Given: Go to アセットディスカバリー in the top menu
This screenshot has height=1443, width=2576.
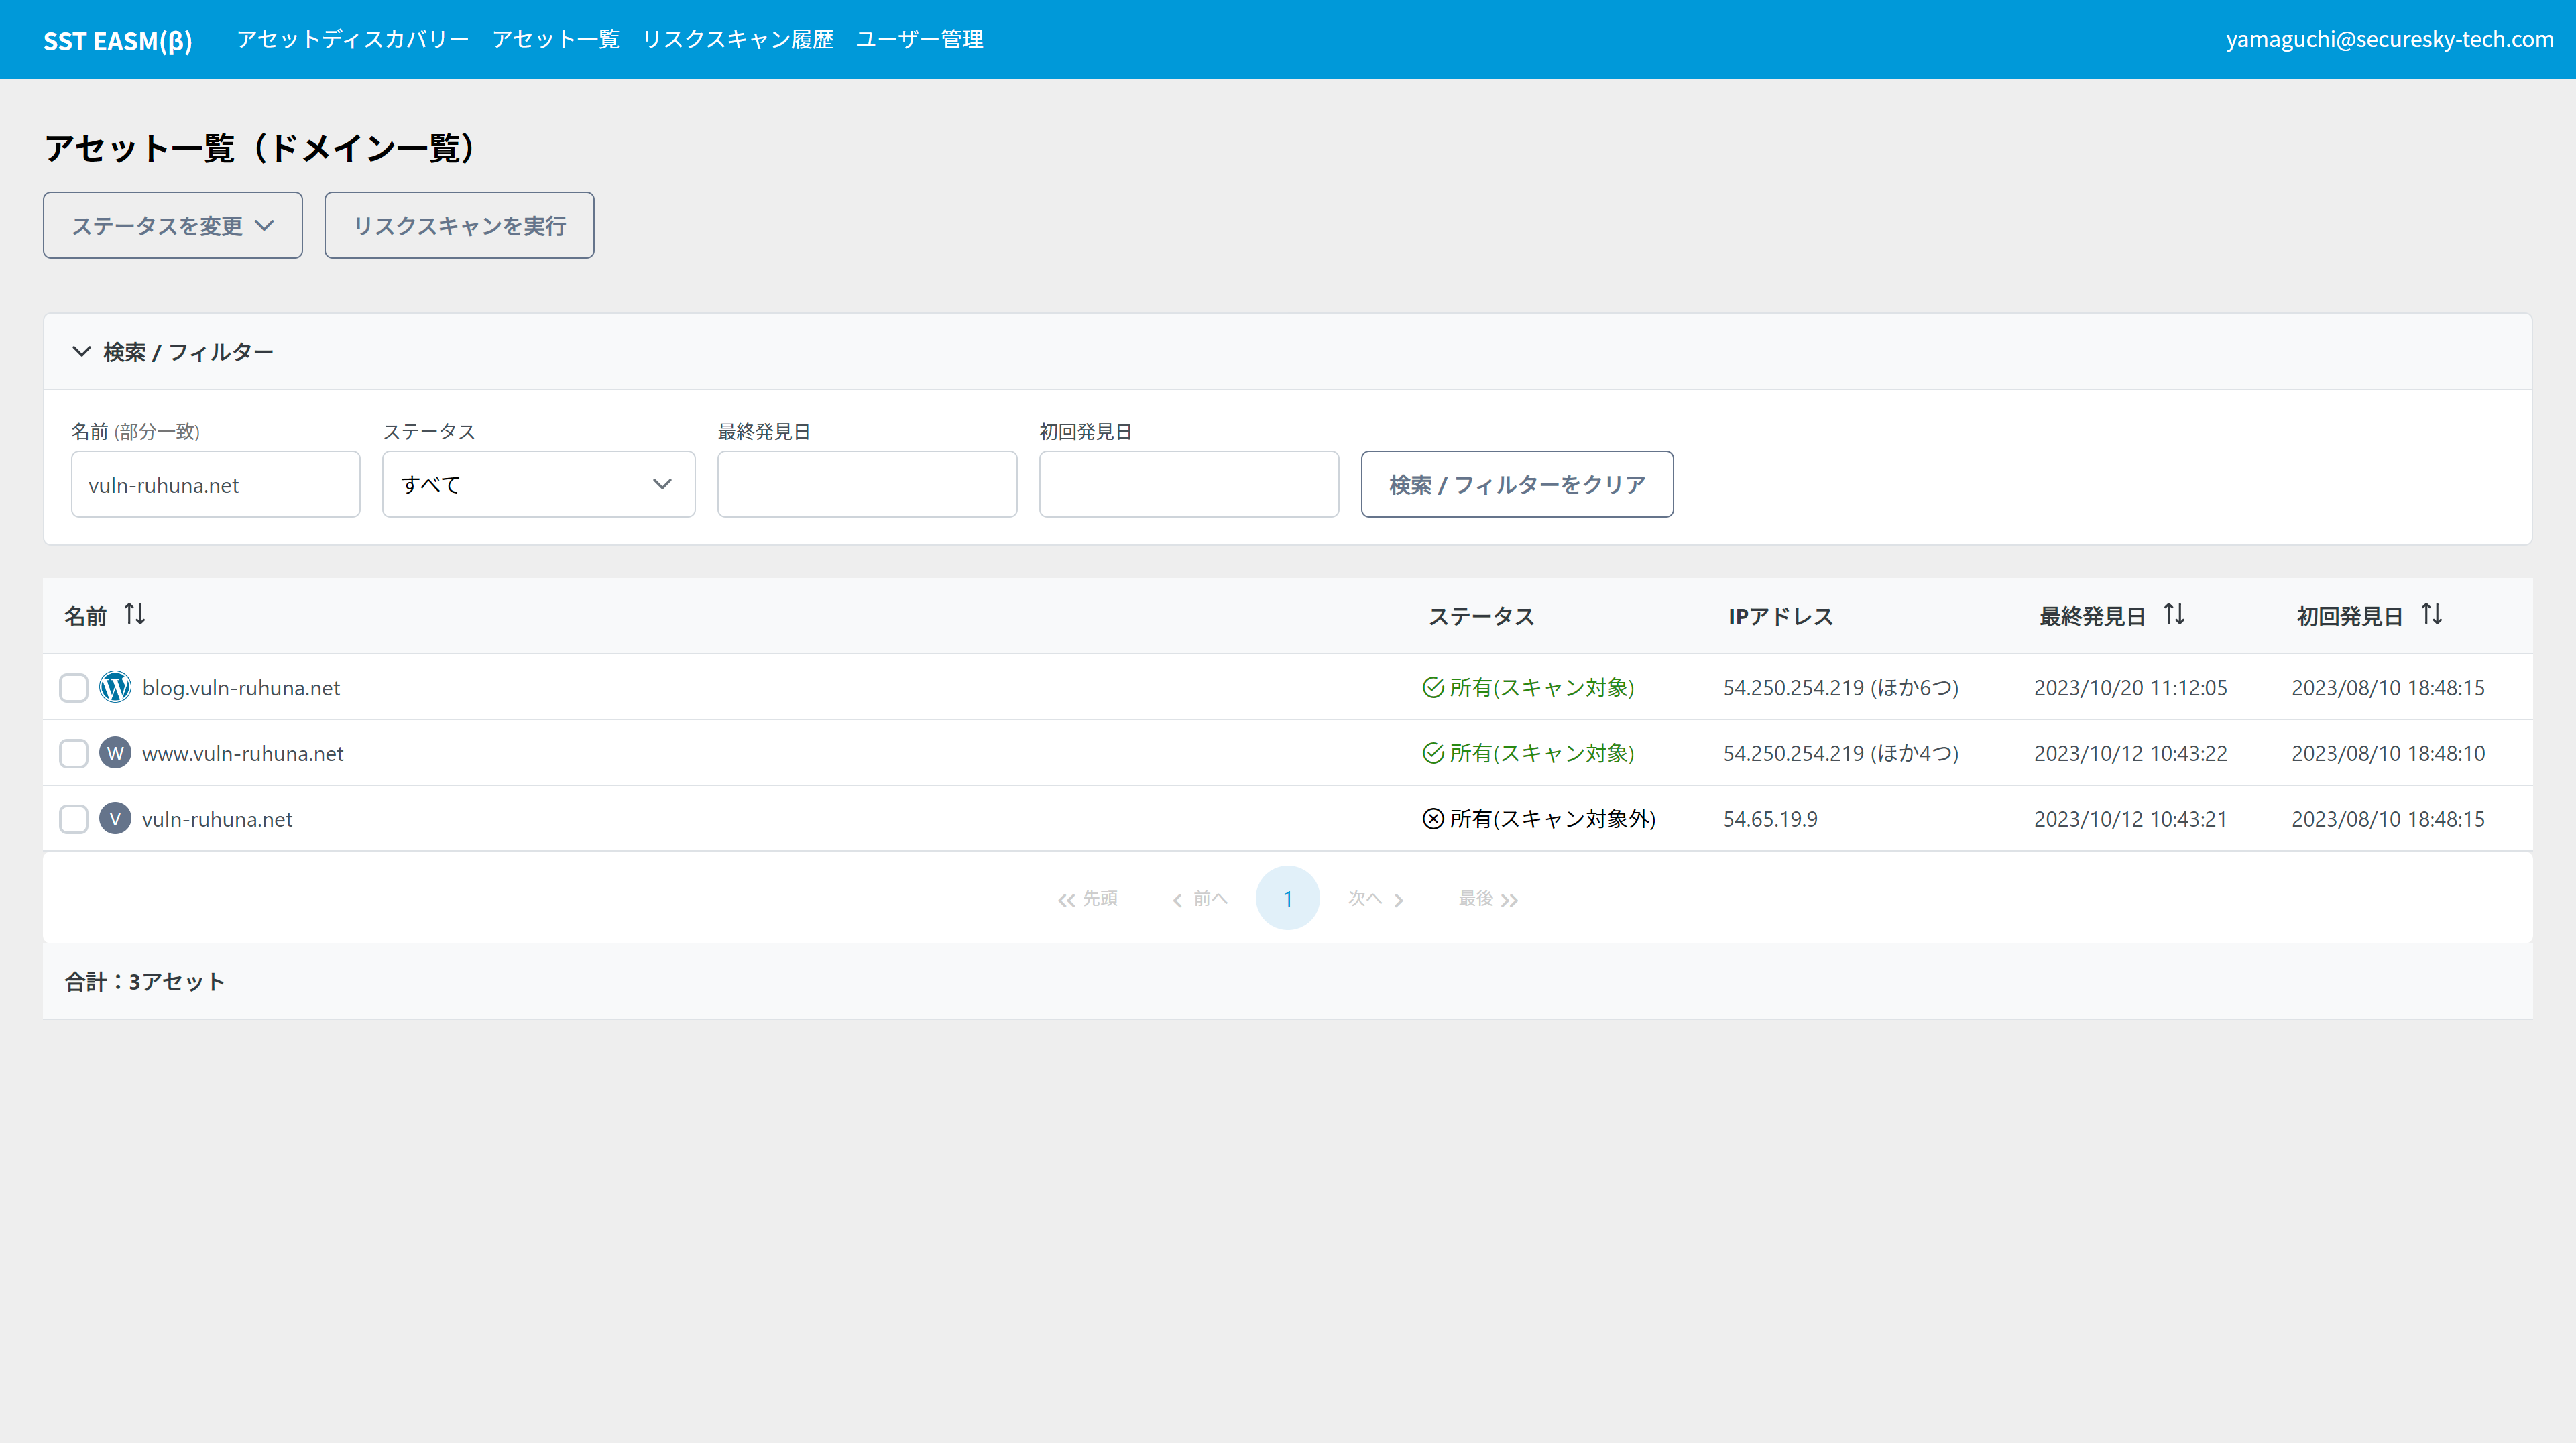Looking at the screenshot, I should [352, 39].
